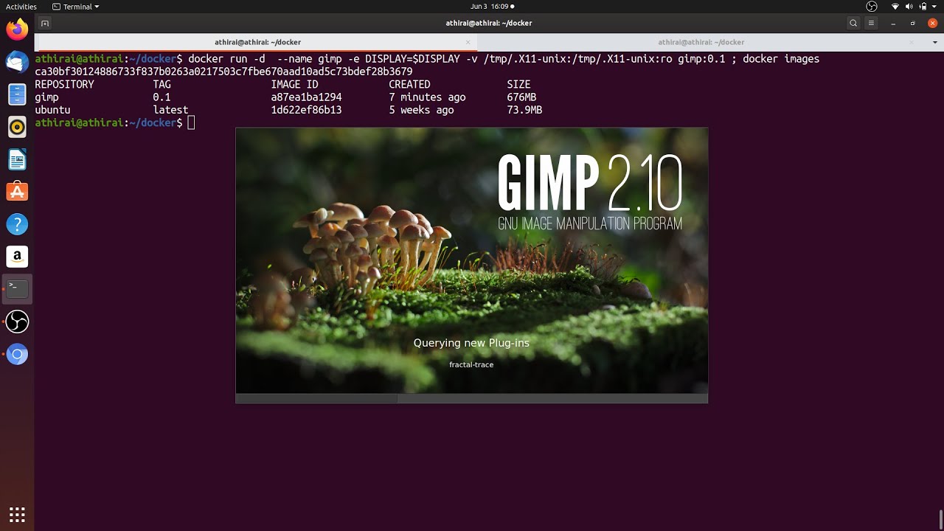This screenshot has height=531, width=944.
Task: Click the '676MB' size value
Action: pyautogui.click(x=521, y=97)
